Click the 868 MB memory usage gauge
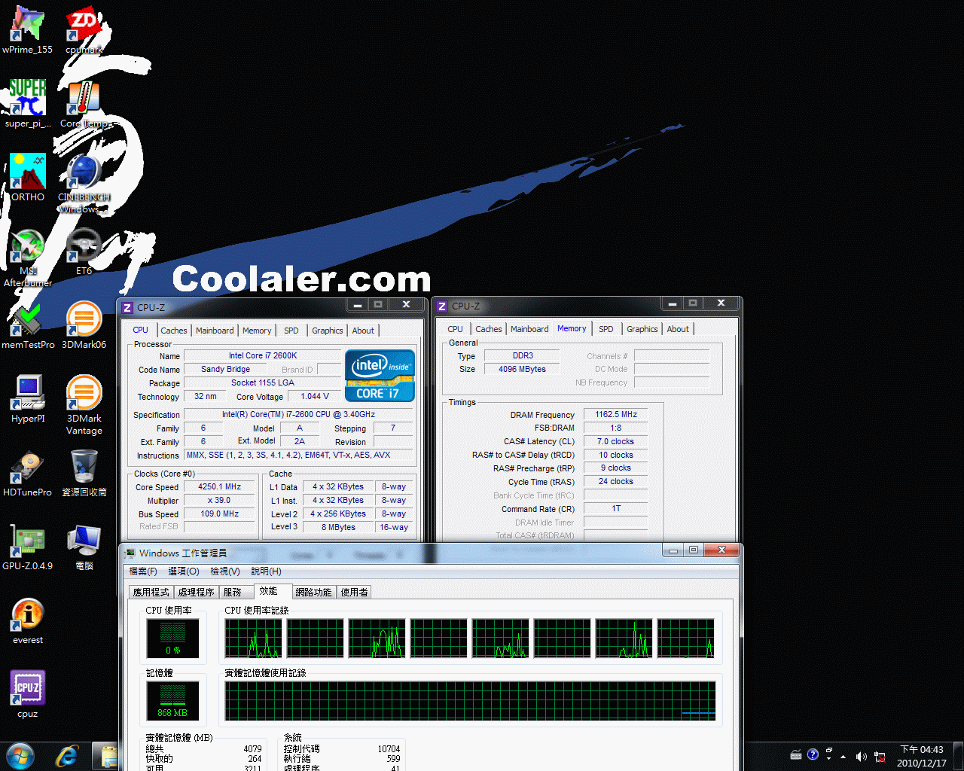964x771 pixels. (x=172, y=701)
